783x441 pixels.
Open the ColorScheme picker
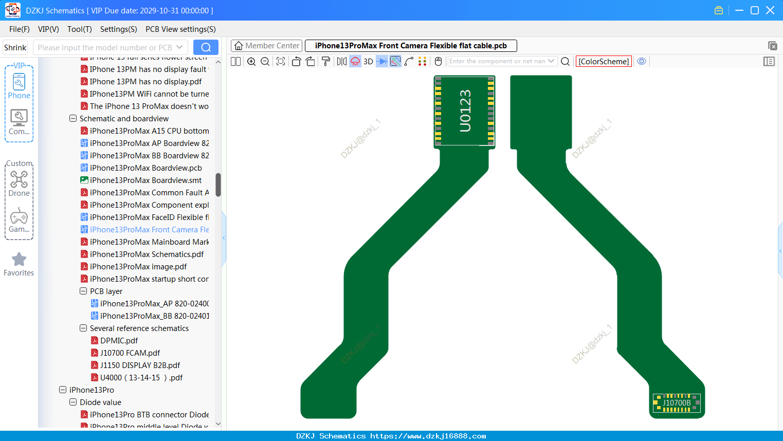click(604, 61)
